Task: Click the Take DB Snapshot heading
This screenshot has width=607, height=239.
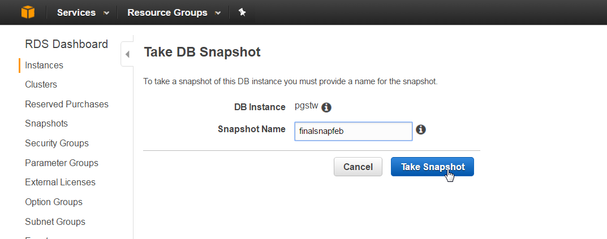Action: click(x=202, y=52)
